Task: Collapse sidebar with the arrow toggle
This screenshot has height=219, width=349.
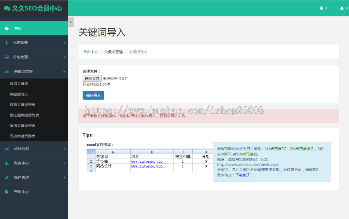Action: tap(71, 22)
